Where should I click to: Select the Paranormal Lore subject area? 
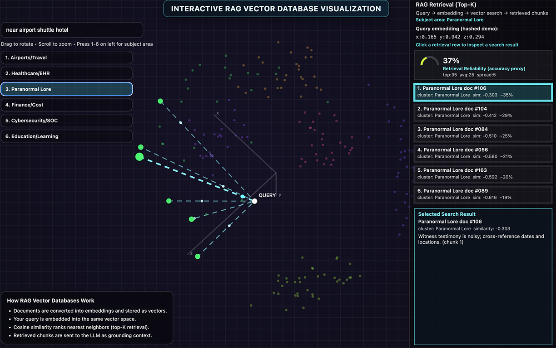(x=66, y=89)
